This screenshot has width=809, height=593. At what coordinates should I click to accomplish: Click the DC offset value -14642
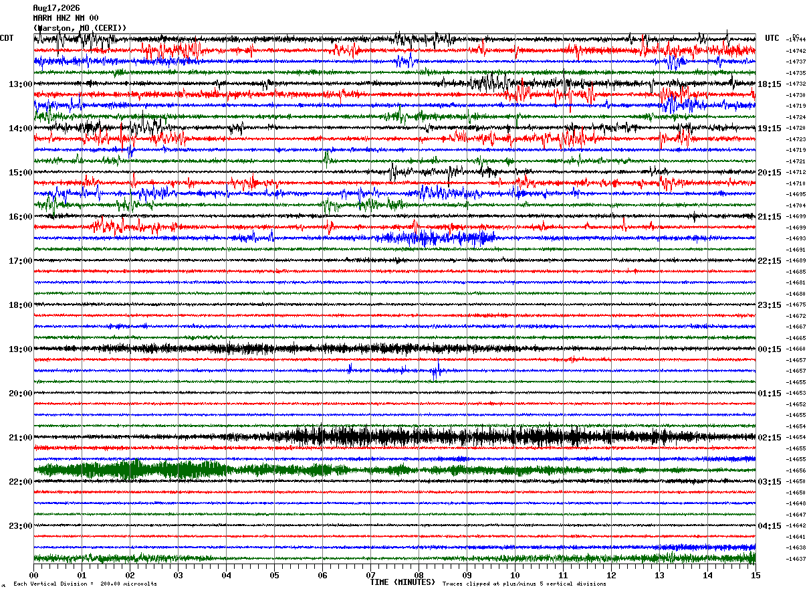[x=796, y=525]
